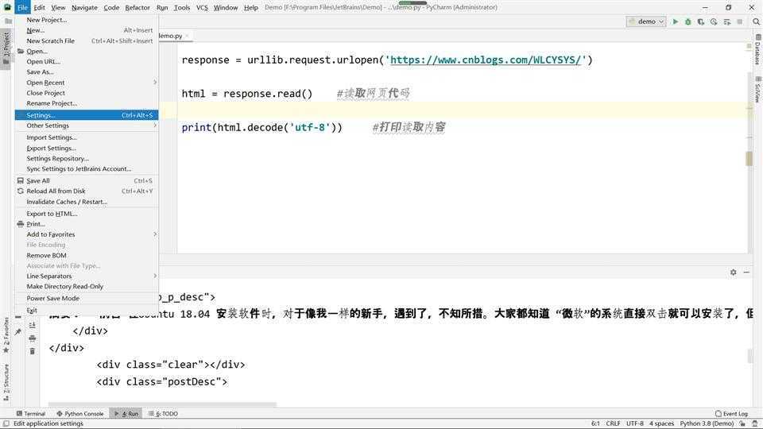
Task: Open the Edit menu
Action: [40, 7]
